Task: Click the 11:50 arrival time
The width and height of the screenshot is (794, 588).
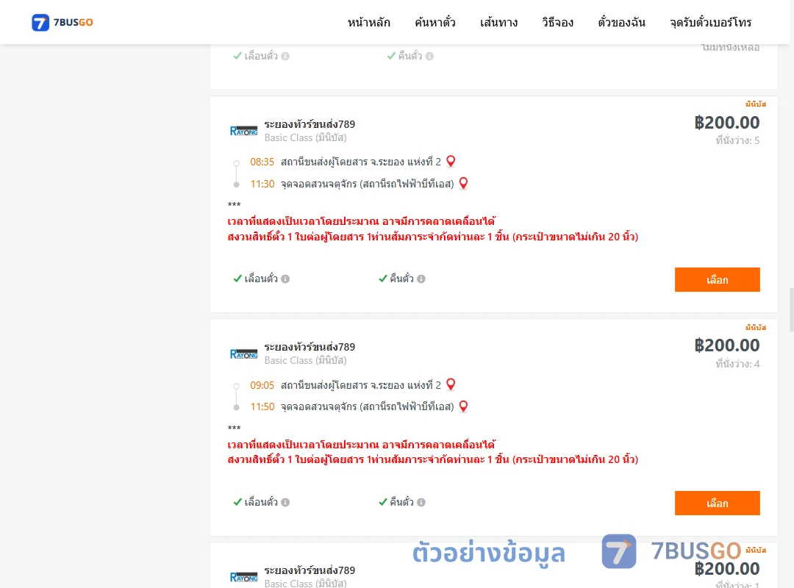Action: click(x=262, y=406)
